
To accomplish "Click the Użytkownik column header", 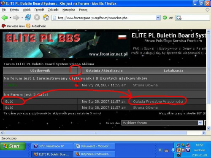I will [40, 70].
